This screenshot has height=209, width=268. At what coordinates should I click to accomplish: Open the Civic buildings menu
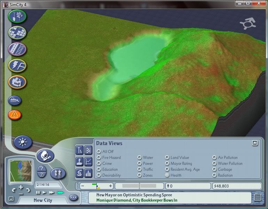[17, 82]
